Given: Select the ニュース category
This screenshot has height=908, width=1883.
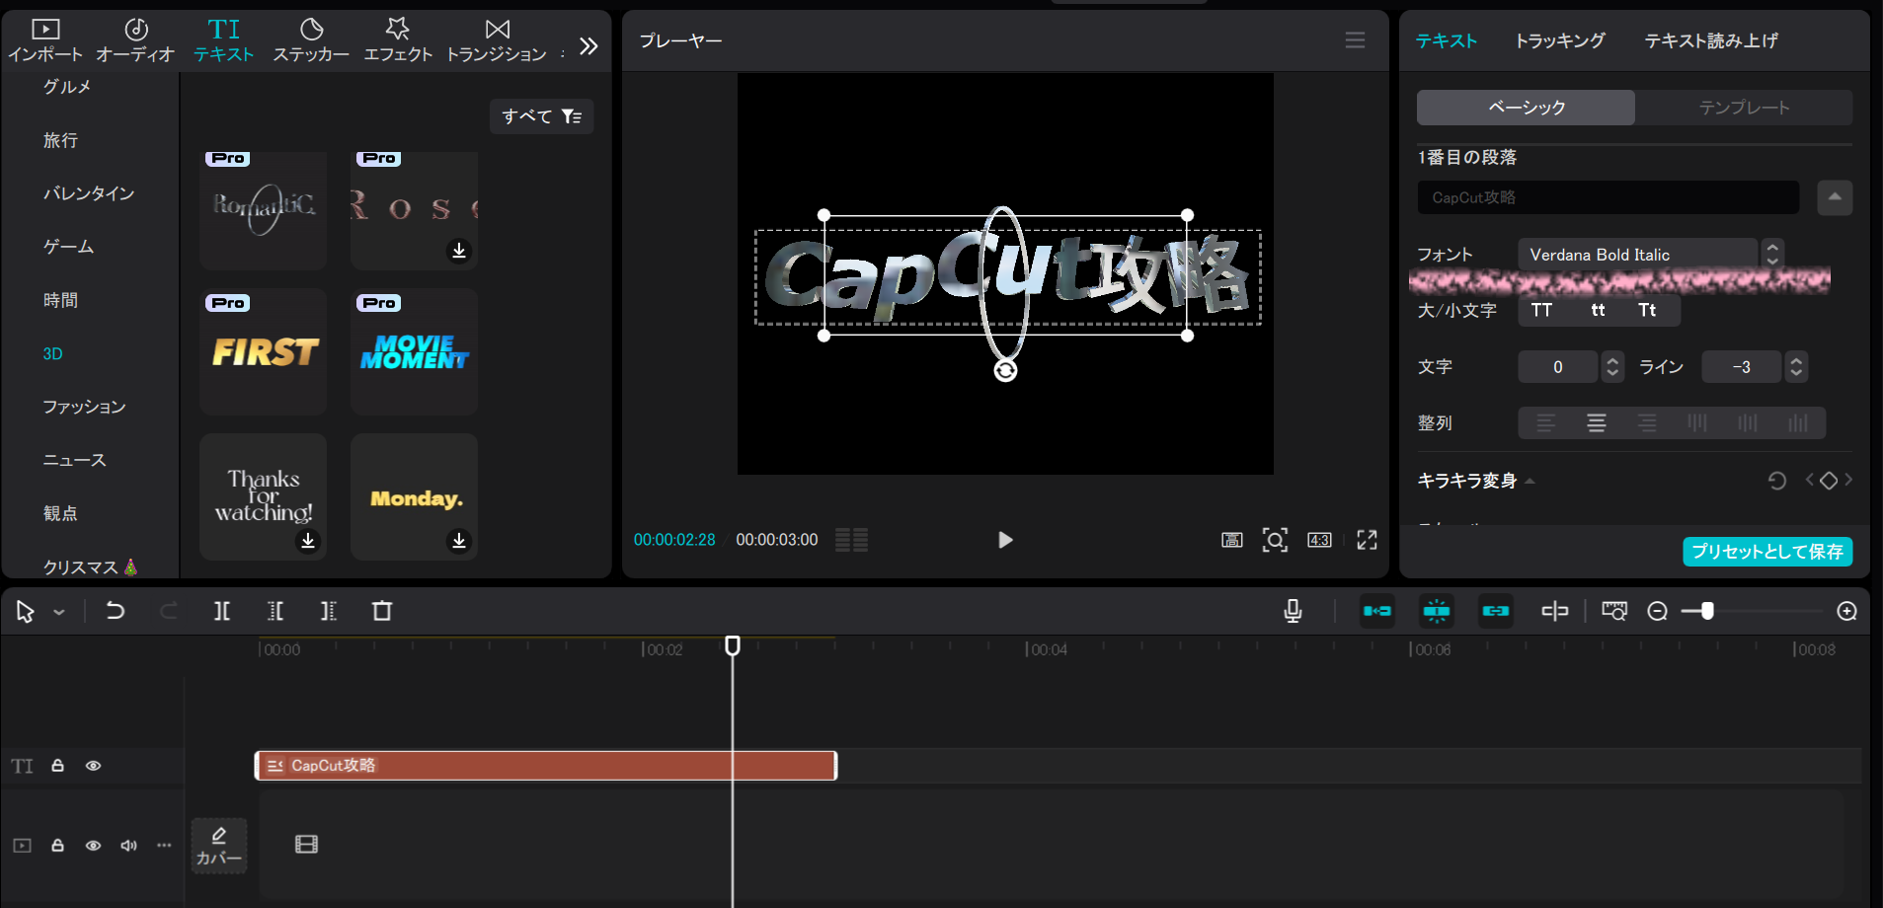Looking at the screenshot, I should [74, 460].
